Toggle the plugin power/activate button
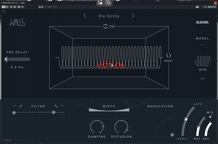 click(4, 7)
